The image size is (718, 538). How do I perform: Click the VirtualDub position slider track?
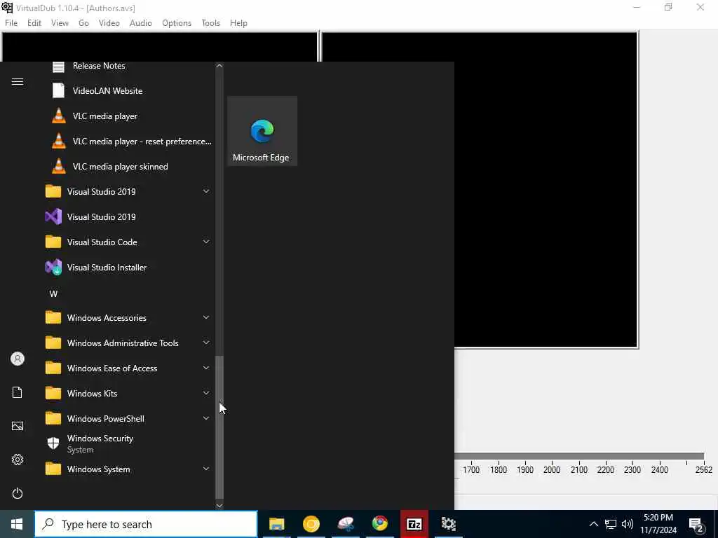(x=578, y=456)
